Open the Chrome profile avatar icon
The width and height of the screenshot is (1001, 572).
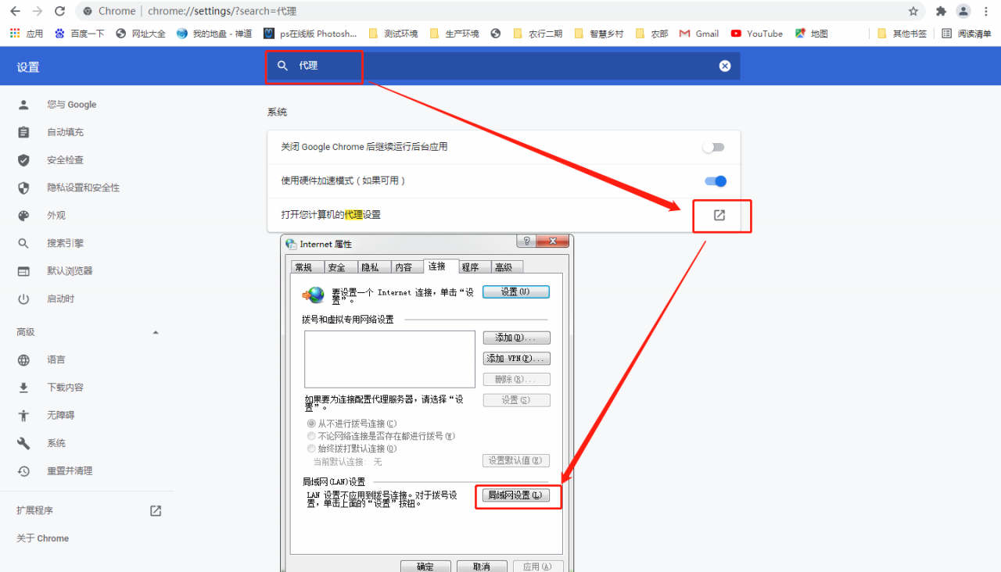coord(963,11)
